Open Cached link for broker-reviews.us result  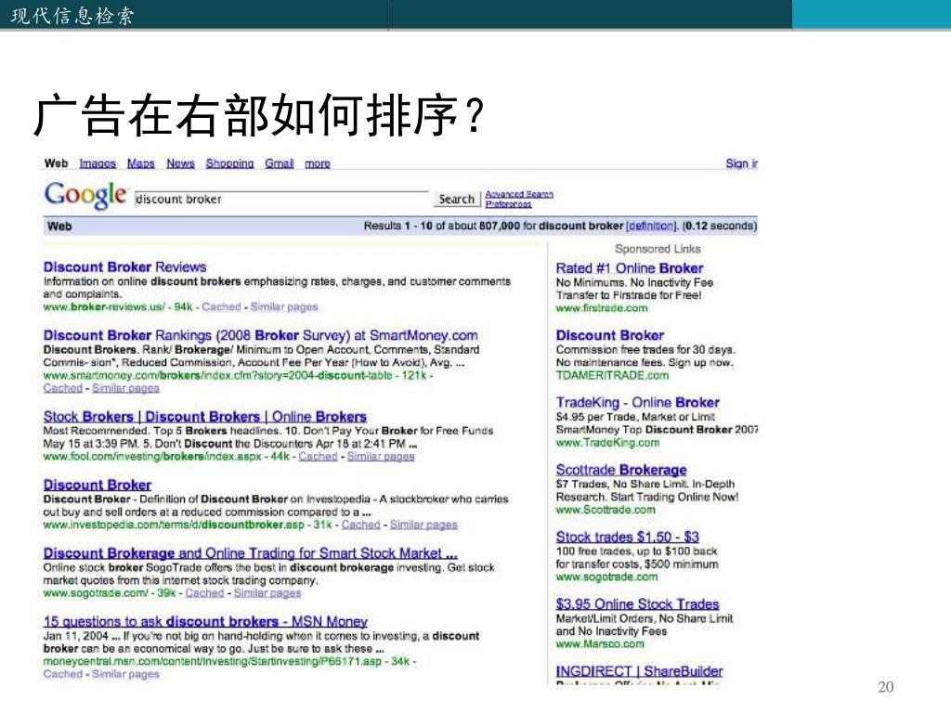click(221, 306)
